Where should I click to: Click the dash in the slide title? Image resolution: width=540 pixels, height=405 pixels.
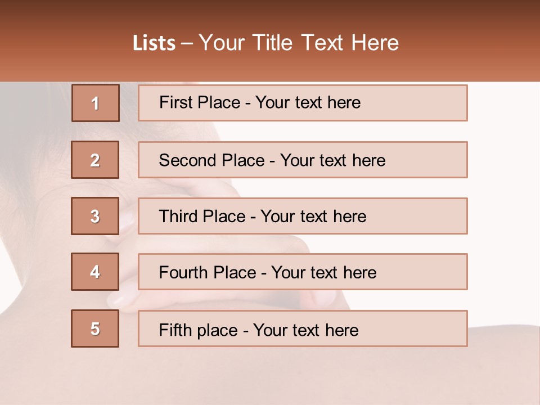coord(187,43)
